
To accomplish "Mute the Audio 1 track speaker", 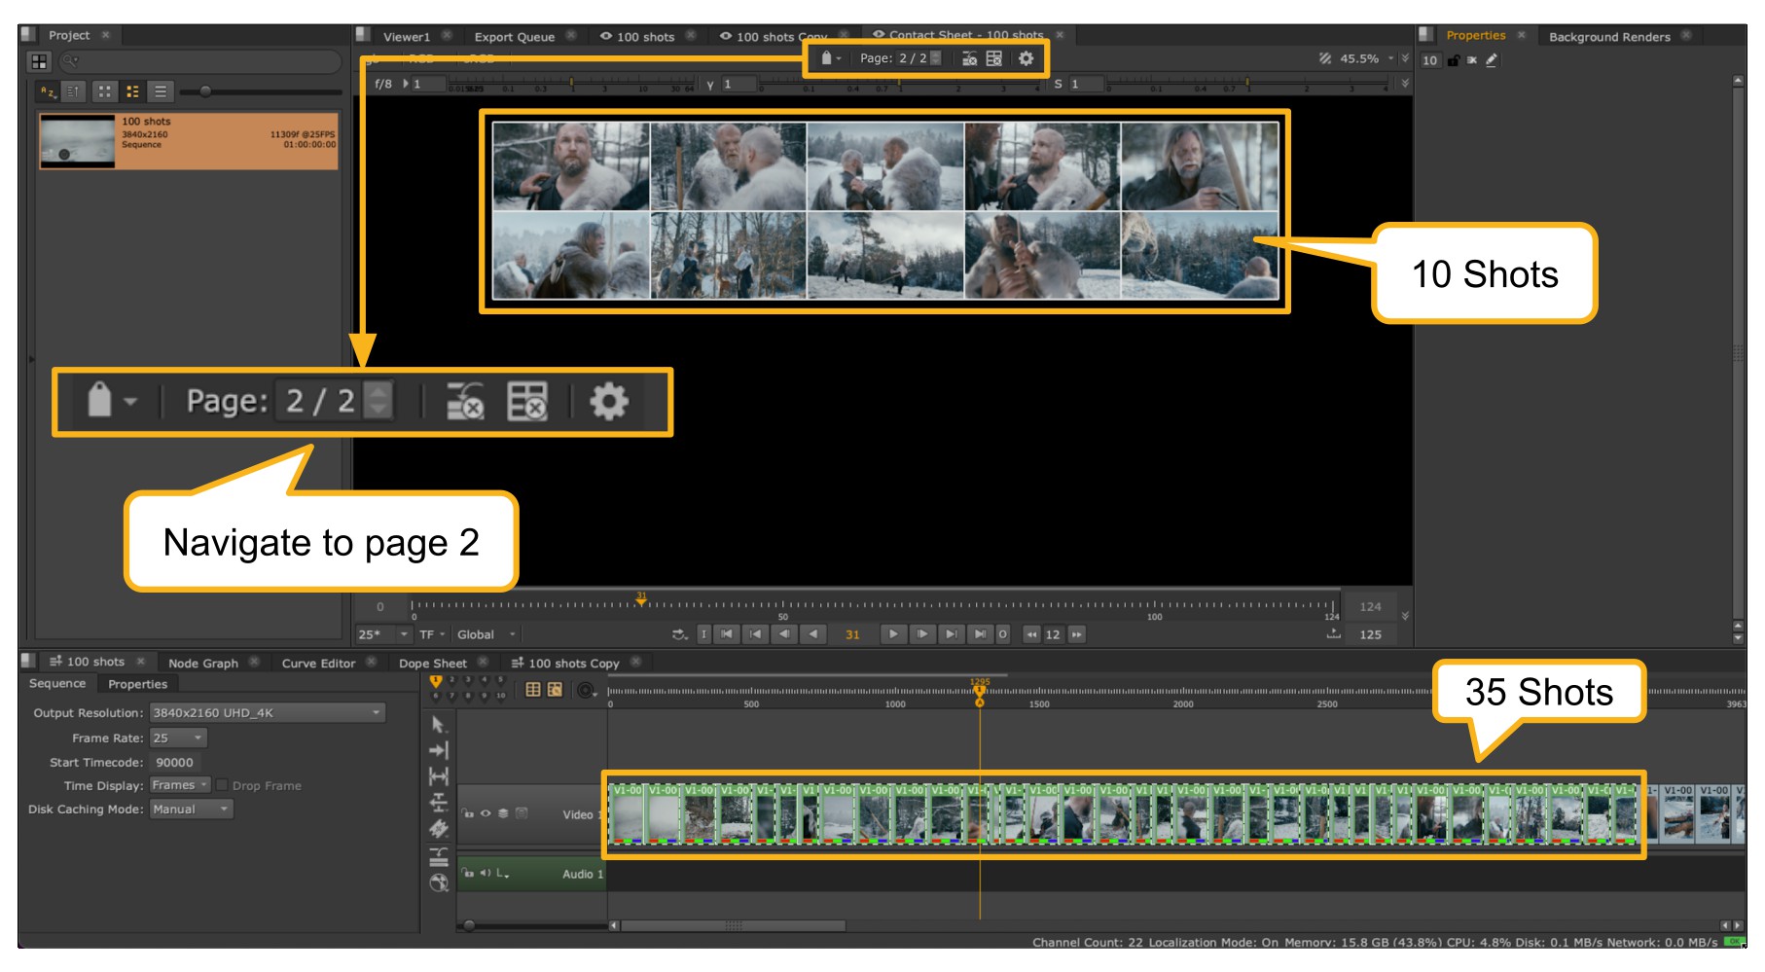I will coord(485,874).
